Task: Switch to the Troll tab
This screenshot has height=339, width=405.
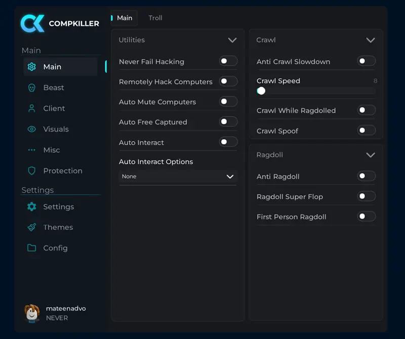Action: (x=155, y=18)
